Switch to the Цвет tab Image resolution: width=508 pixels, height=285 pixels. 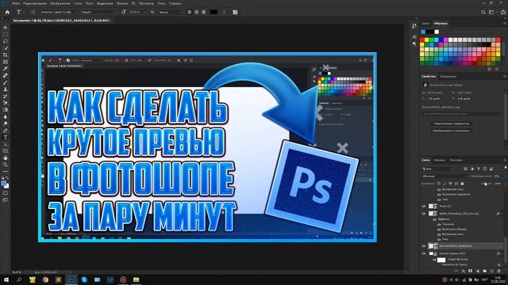pos(425,23)
